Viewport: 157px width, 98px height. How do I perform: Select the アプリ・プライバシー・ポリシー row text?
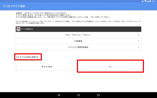[x=78, y=35]
